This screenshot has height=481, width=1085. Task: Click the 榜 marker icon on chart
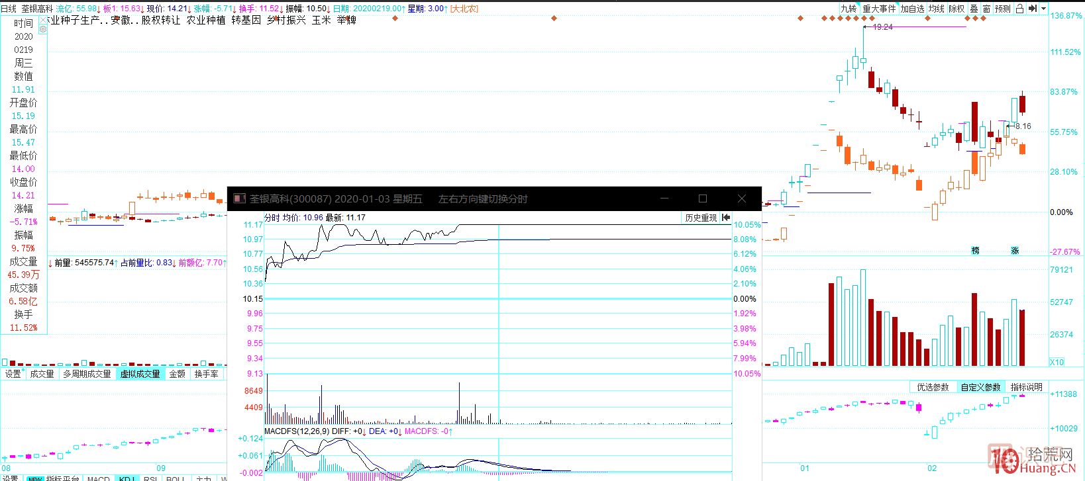point(975,250)
